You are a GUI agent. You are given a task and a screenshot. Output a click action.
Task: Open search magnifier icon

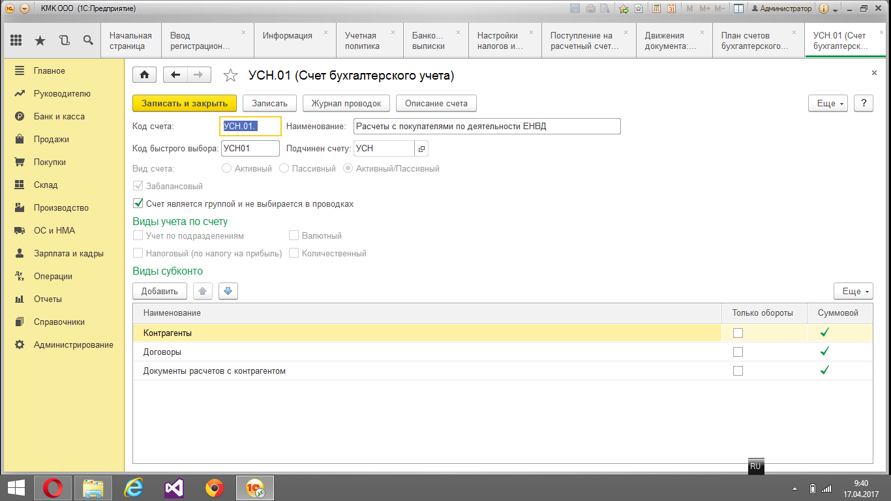pyautogui.click(x=88, y=40)
